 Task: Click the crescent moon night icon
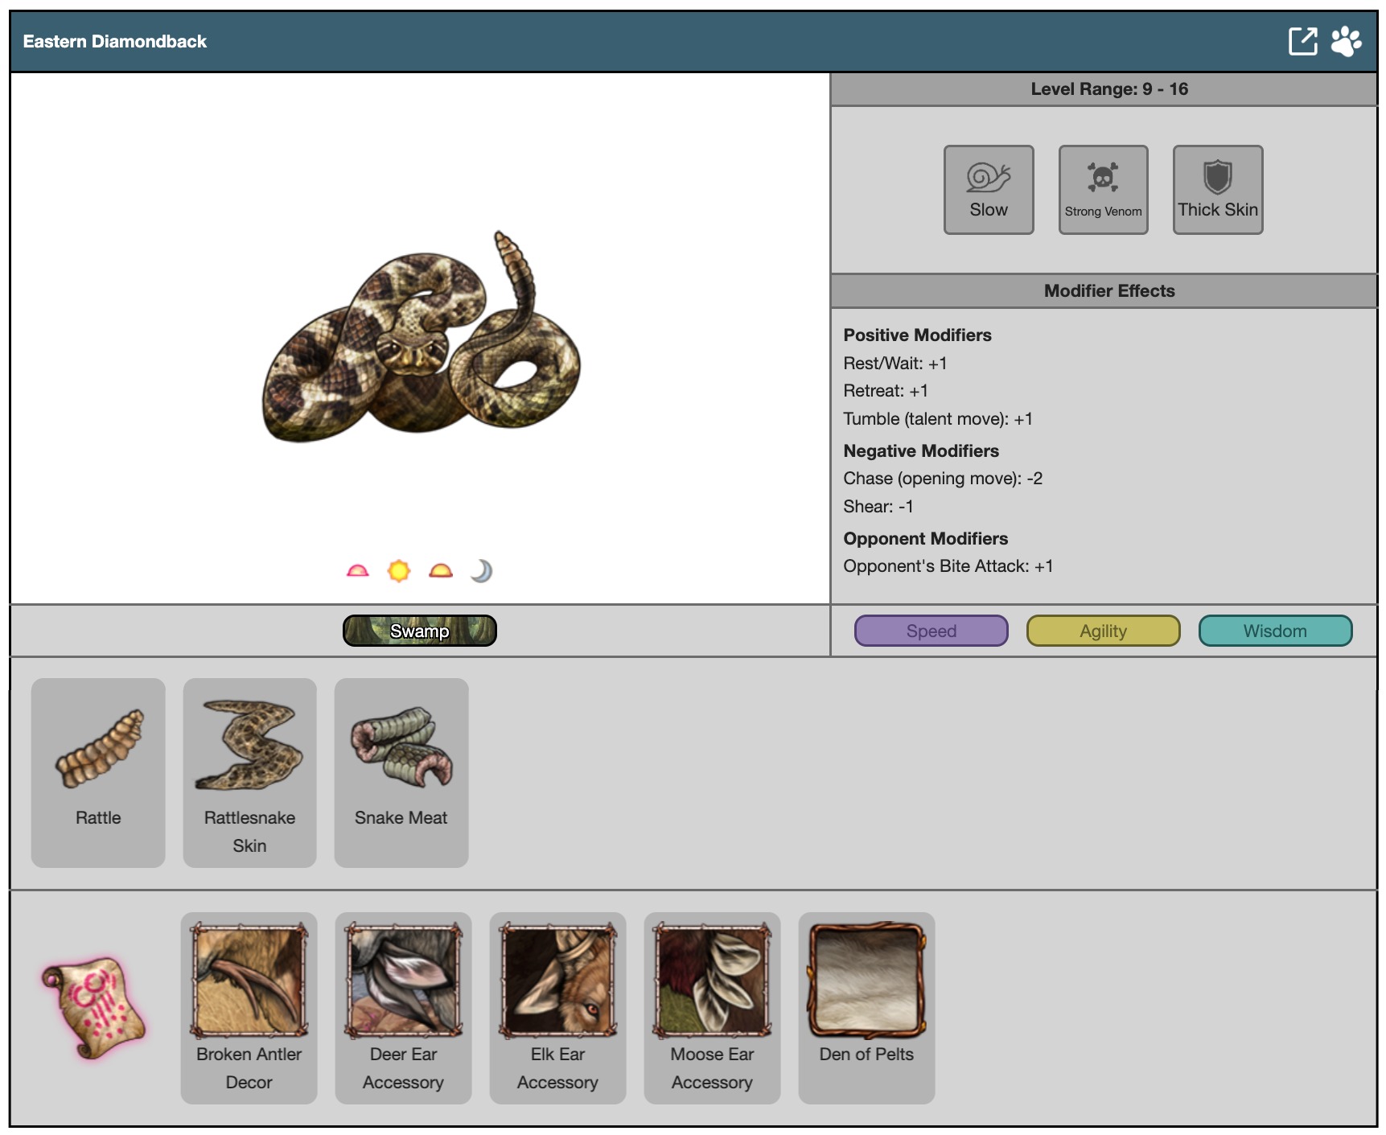481,571
